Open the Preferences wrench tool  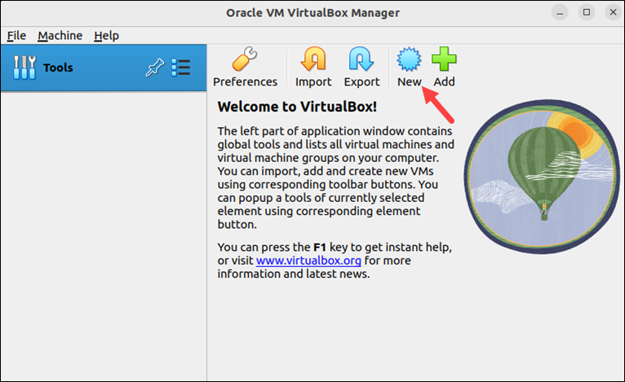pyautogui.click(x=245, y=67)
